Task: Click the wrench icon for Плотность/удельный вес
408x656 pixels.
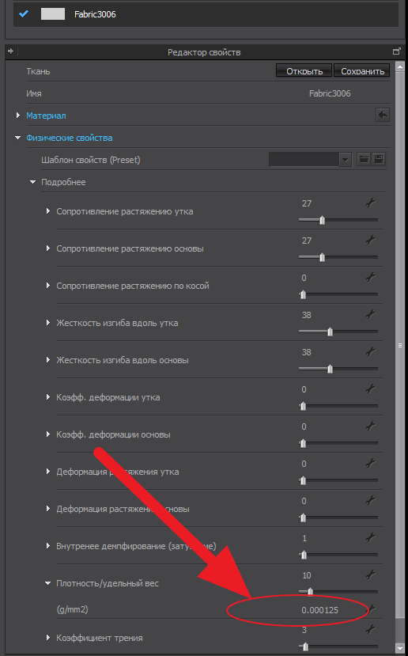Action: pos(370,574)
